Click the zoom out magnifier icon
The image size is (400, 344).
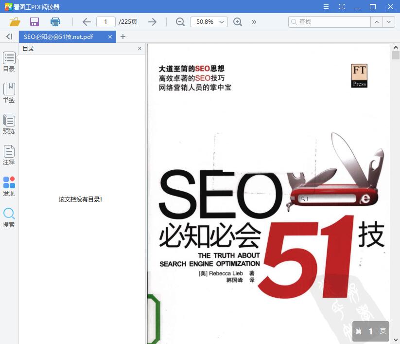pos(180,22)
